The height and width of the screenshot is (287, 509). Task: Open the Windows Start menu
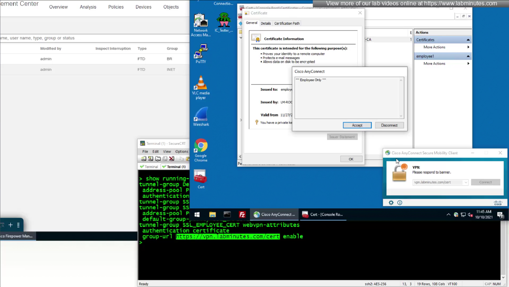pyautogui.click(x=197, y=215)
